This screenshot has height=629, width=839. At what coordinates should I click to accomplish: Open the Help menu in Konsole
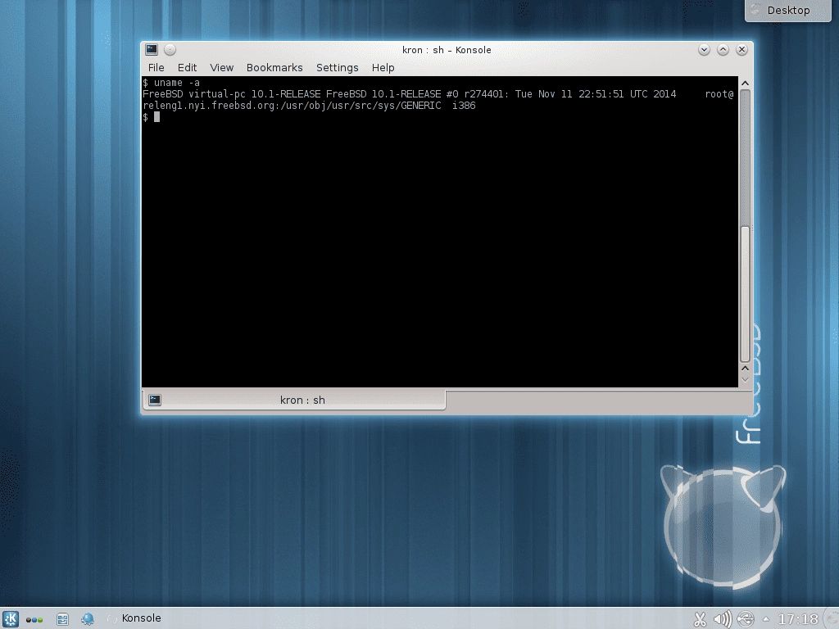(x=383, y=67)
